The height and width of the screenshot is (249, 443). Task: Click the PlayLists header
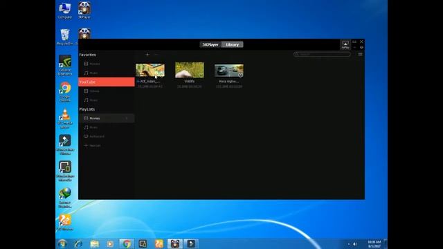pyautogui.click(x=87, y=109)
